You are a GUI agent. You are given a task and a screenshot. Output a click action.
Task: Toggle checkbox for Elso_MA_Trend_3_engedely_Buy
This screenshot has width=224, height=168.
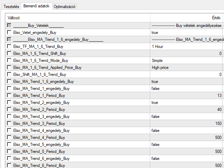[9, 117]
